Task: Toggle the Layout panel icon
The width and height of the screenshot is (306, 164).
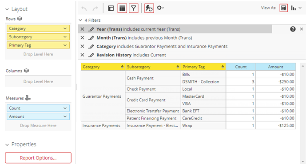Action: pyautogui.click(x=111, y=8)
